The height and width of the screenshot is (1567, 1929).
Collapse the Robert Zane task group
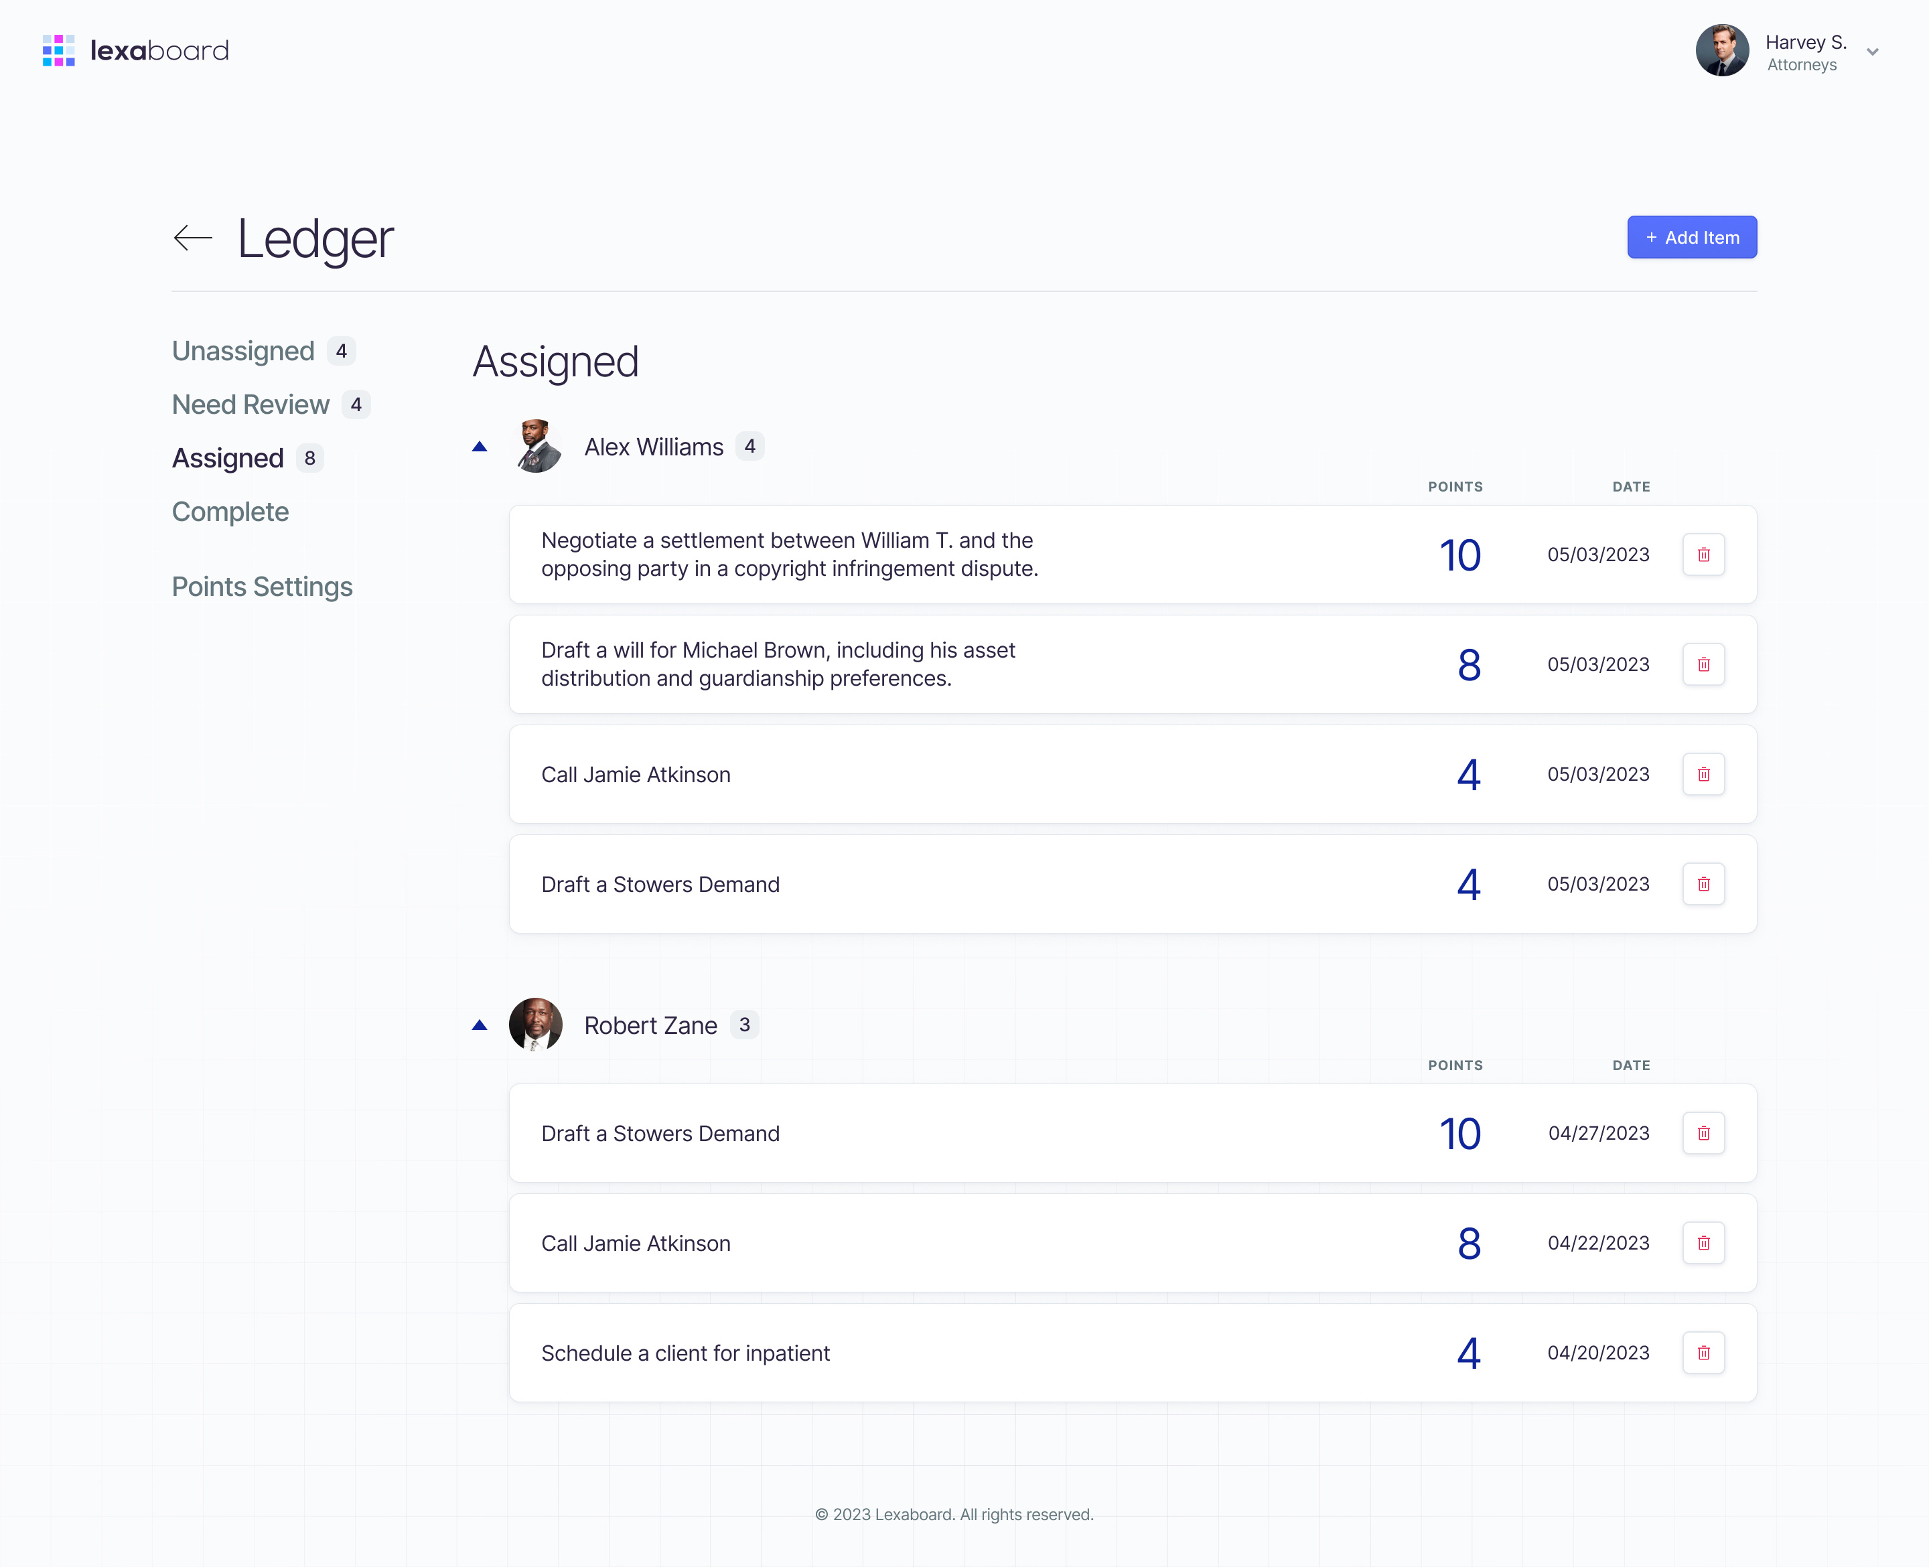pyautogui.click(x=480, y=1025)
